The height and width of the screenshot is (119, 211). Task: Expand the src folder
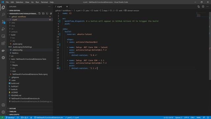pos(30,56)
